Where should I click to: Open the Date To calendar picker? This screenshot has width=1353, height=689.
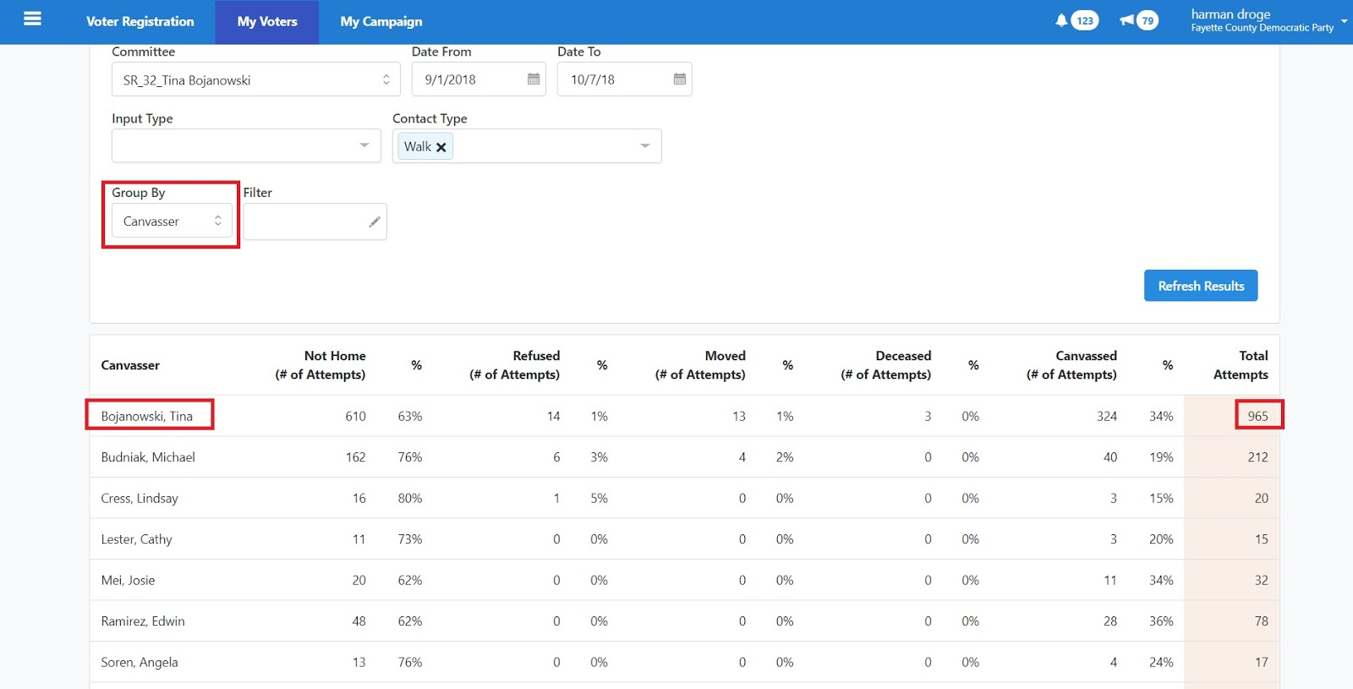[680, 79]
